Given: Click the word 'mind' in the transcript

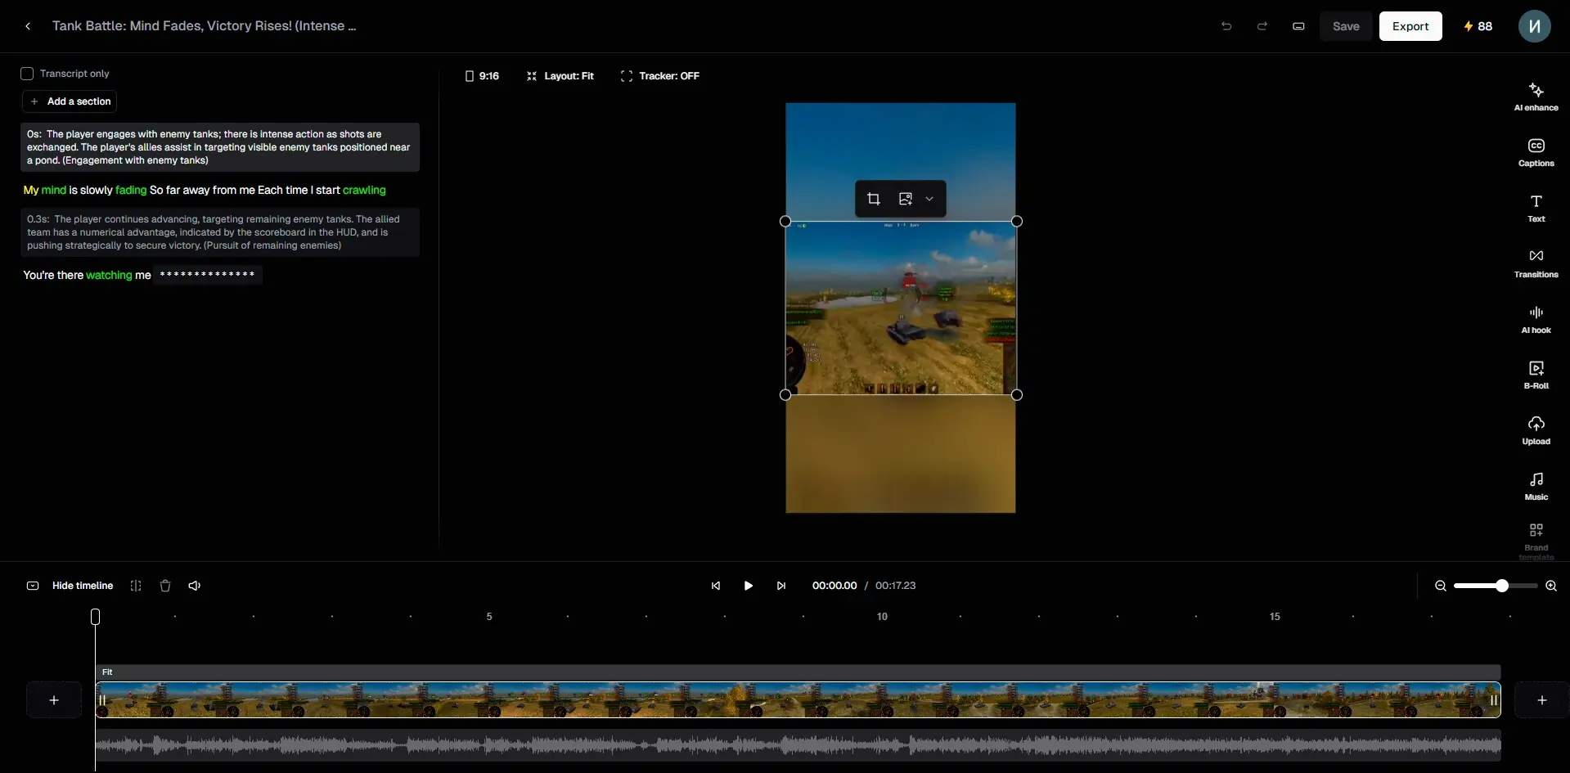Looking at the screenshot, I should click(x=53, y=190).
